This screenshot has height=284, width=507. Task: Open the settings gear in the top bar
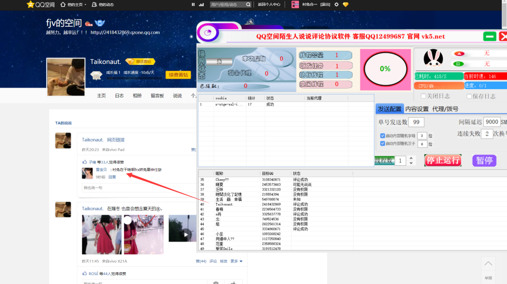click(337, 4)
